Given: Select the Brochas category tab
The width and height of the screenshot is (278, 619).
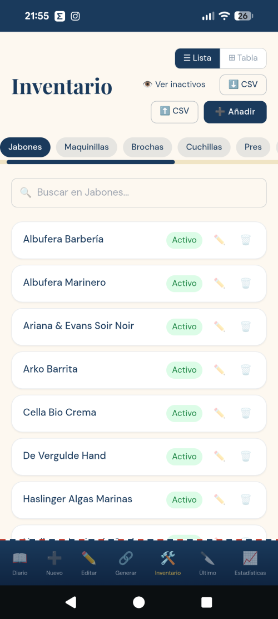Looking at the screenshot, I should click(147, 147).
